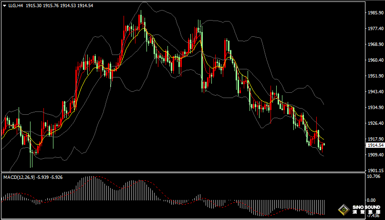385x220 pixels.
Task: Click the 1977.40 price axis label
Action: pyautogui.click(x=375, y=29)
